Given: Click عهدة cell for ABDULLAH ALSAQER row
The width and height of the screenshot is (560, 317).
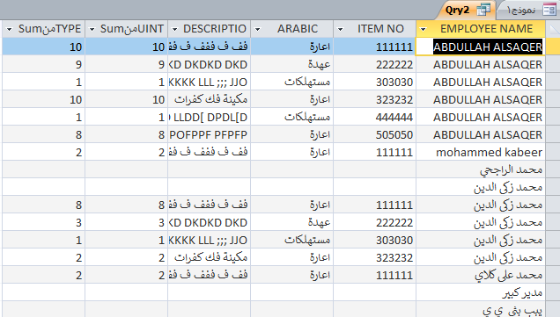Looking at the screenshot, I should pyautogui.click(x=291, y=64).
